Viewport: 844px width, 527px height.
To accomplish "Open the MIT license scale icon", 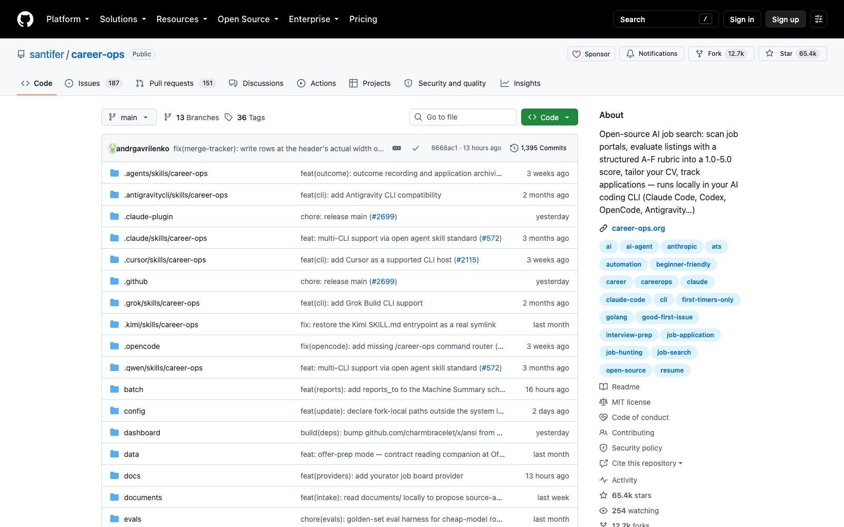I will pyautogui.click(x=603, y=402).
